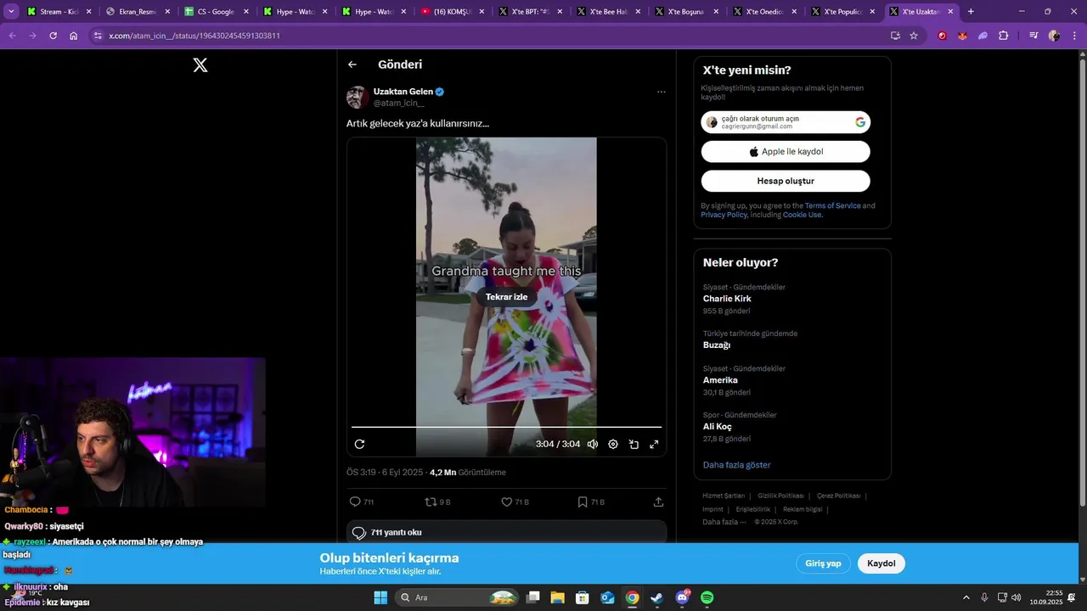Open Gizlilik Politikası footer link
Screen dimensions: 1087x611
[780, 496]
